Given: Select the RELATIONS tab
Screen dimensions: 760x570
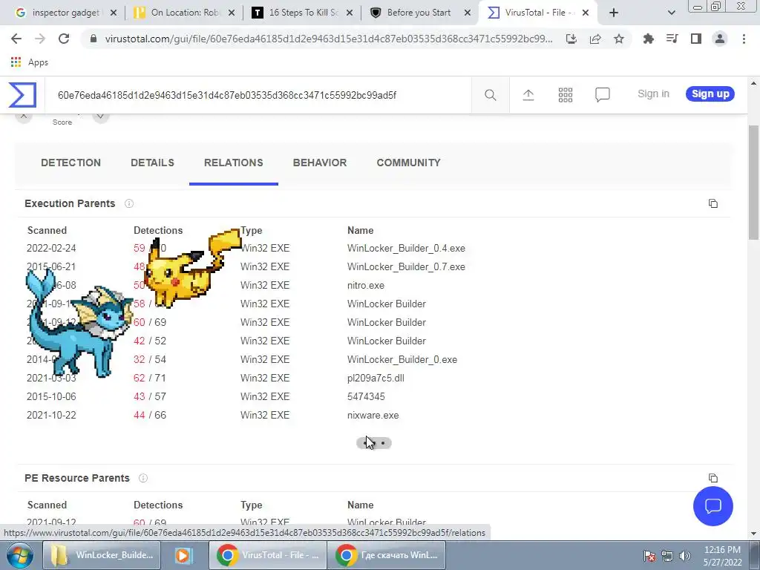Looking at the screenshot, I should point(234,163).
